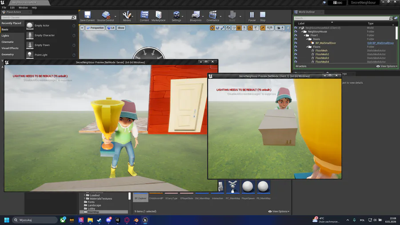
Task: Open scale snap value 0,25 dropdown
Action: (x=270, y=28)
